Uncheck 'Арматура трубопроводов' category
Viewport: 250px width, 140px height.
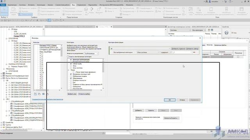[71, 59]
